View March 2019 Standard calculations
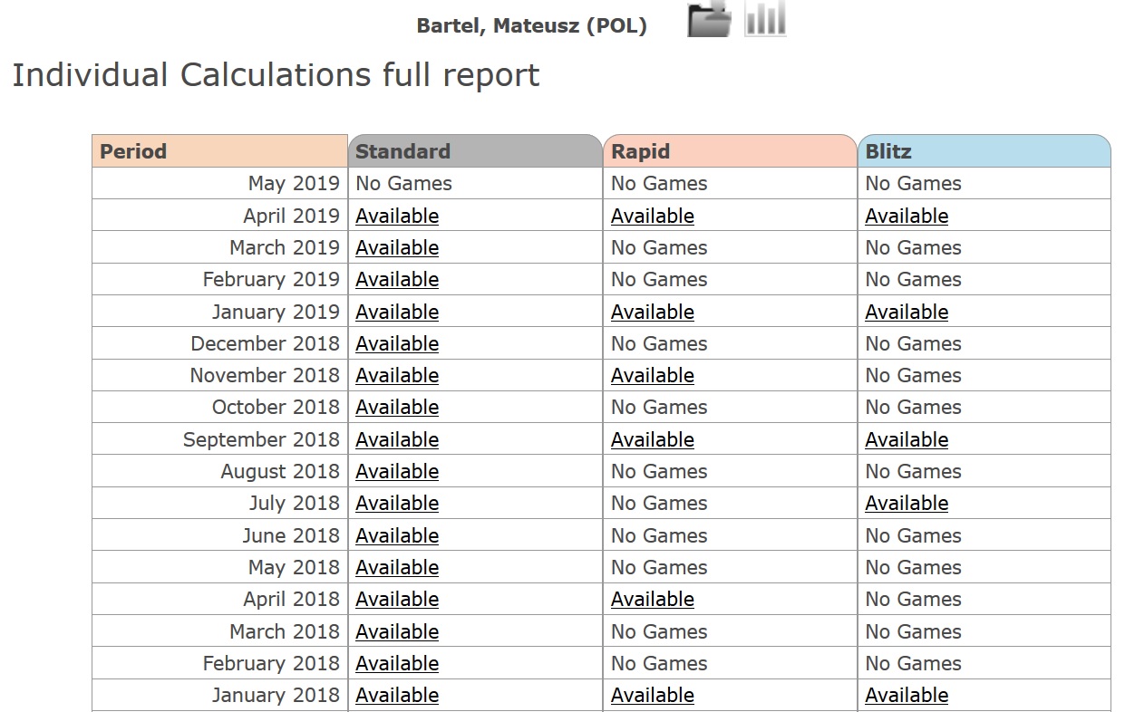1125x712 pixels. pos(397,247)
